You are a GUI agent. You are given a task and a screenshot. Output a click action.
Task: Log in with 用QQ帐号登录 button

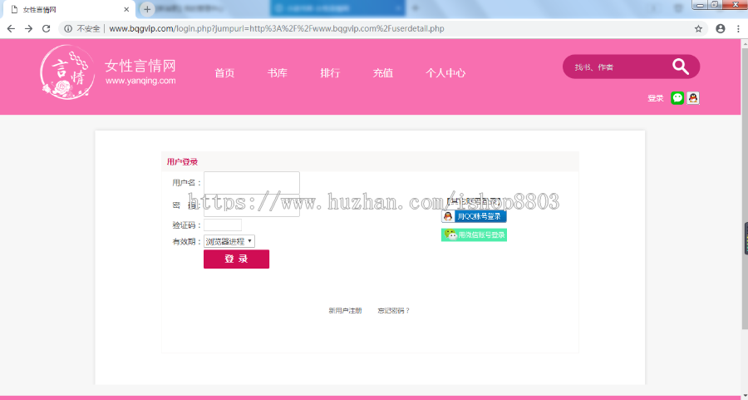(474, 216)
